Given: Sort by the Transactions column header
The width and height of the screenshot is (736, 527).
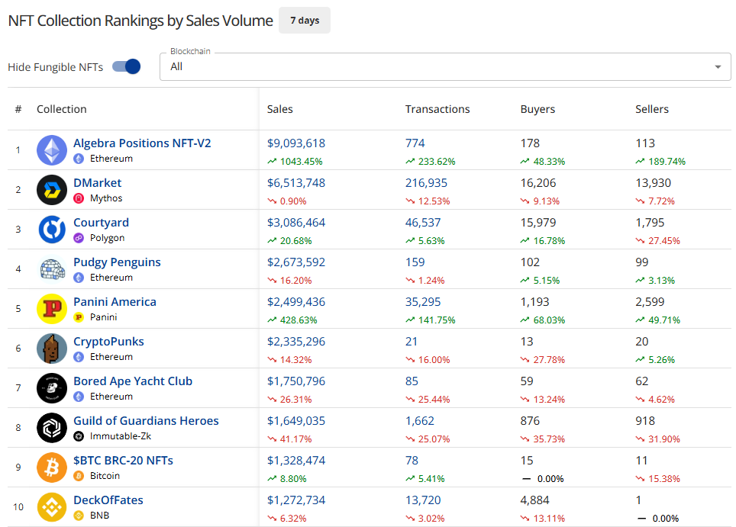Looking at the screenshot, I should [437, 109].
